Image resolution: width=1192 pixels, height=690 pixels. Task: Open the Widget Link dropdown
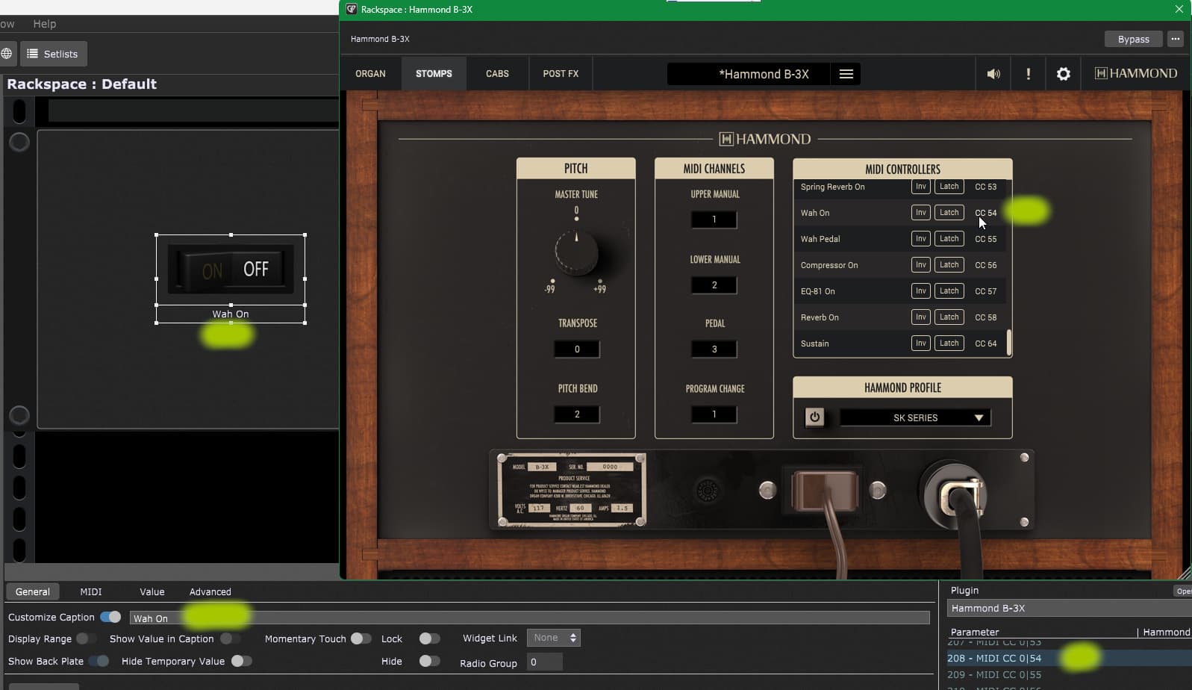(554, 638)
